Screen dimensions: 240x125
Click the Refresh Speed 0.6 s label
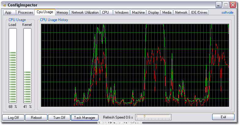118,117
